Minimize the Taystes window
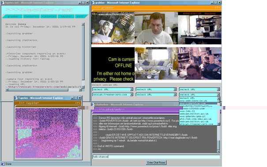 coord(72,98)
